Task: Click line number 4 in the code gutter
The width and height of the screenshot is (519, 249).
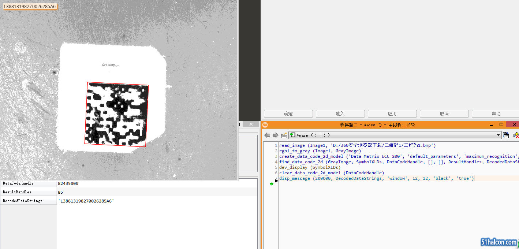Action: click(276, 162)
